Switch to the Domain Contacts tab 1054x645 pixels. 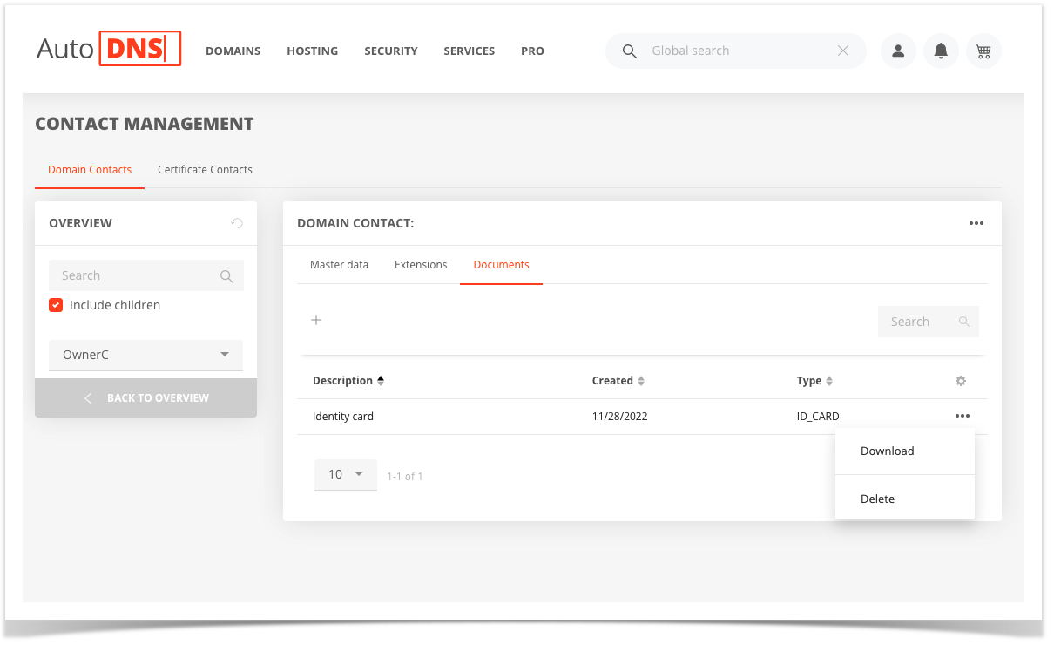pos(90,170)
